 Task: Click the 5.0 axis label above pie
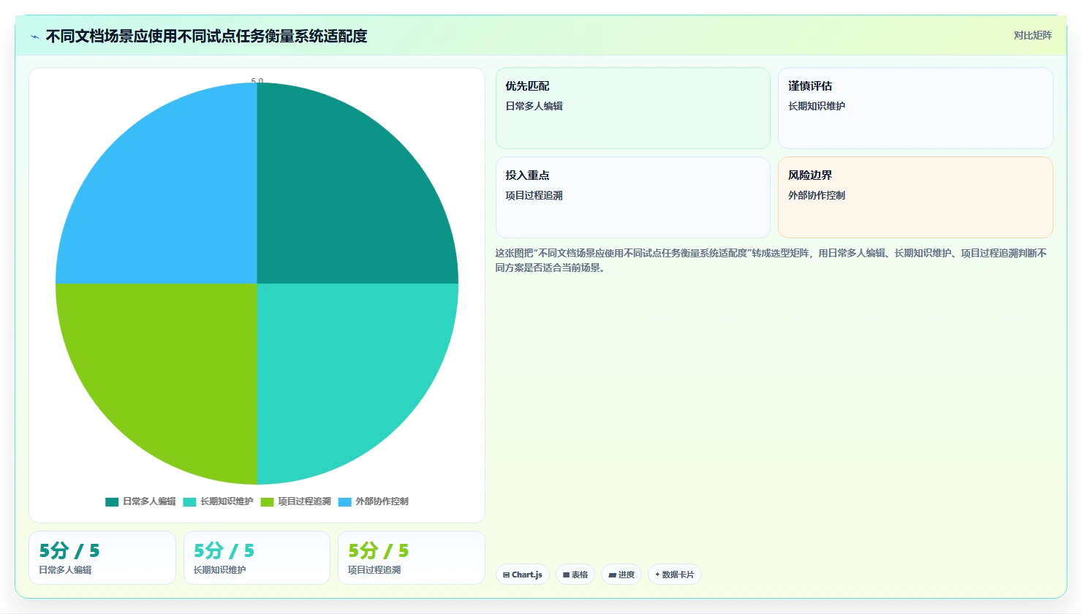[x=257, y=80]
